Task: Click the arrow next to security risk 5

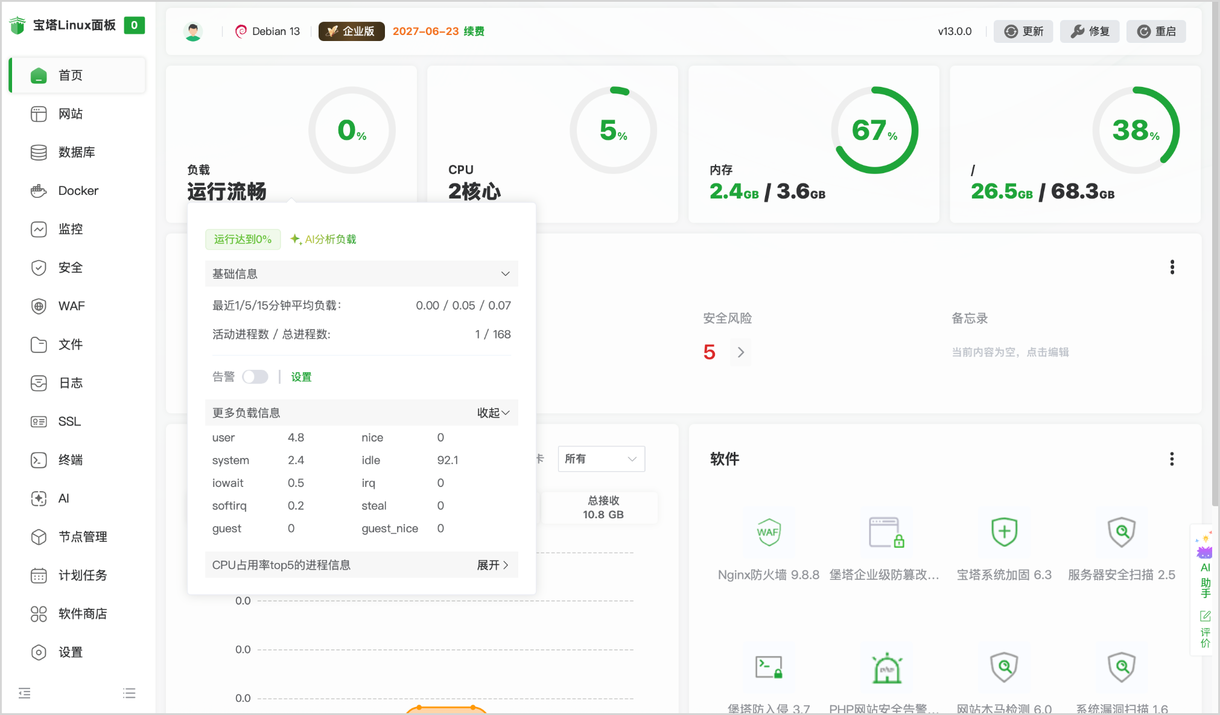Action: pos(741,352)
